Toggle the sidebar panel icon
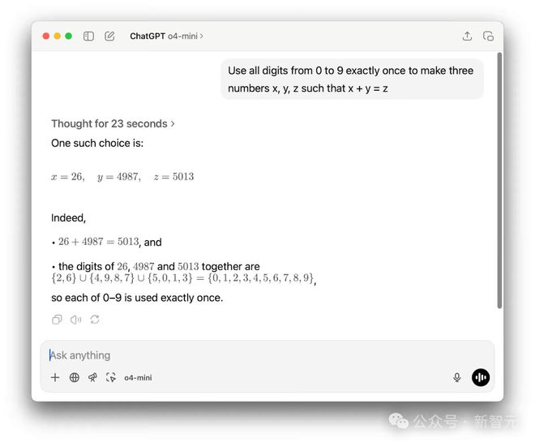Screen dimensions: 535x443 pyautogui.click(x=88, y=37)
